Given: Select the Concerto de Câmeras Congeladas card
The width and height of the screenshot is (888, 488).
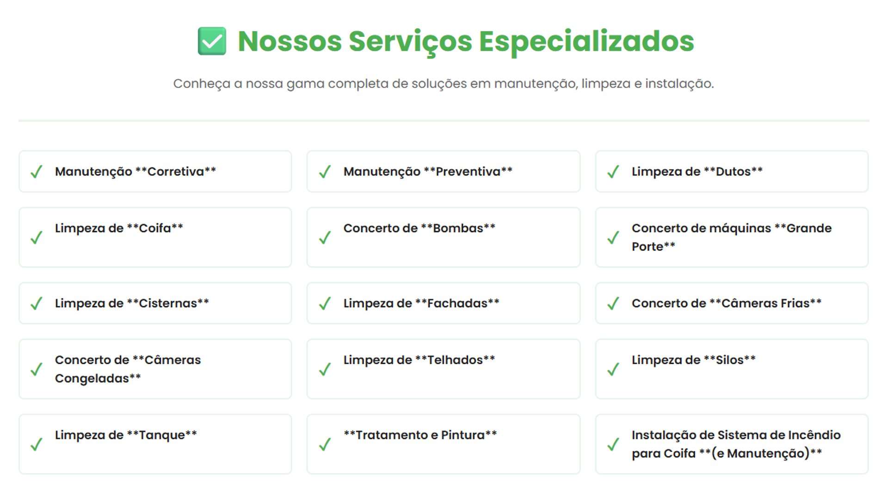Looking at the screenshot, I should pyautogui.click(x=155, y=369).
